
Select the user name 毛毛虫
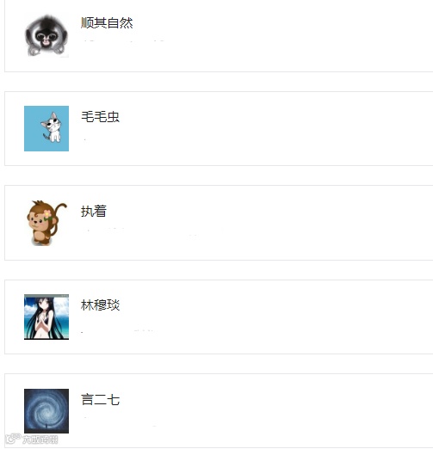100,117
